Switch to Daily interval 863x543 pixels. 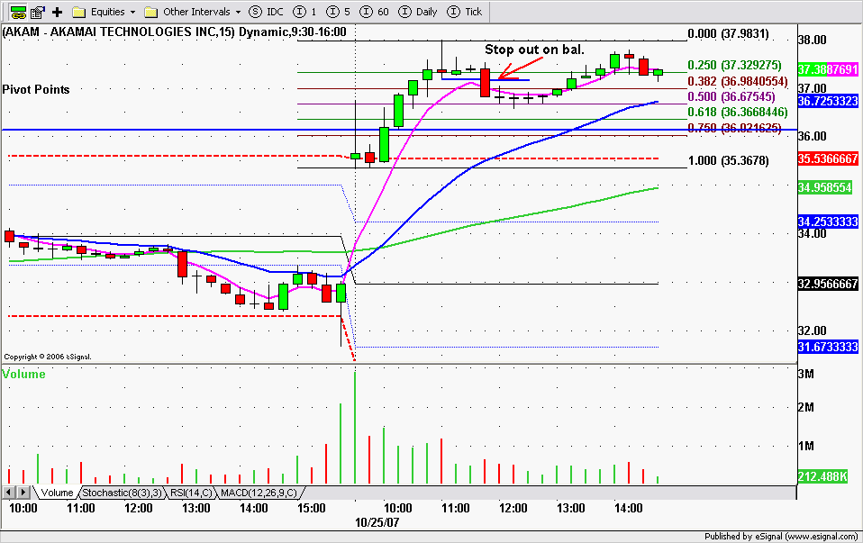[418, 12]
